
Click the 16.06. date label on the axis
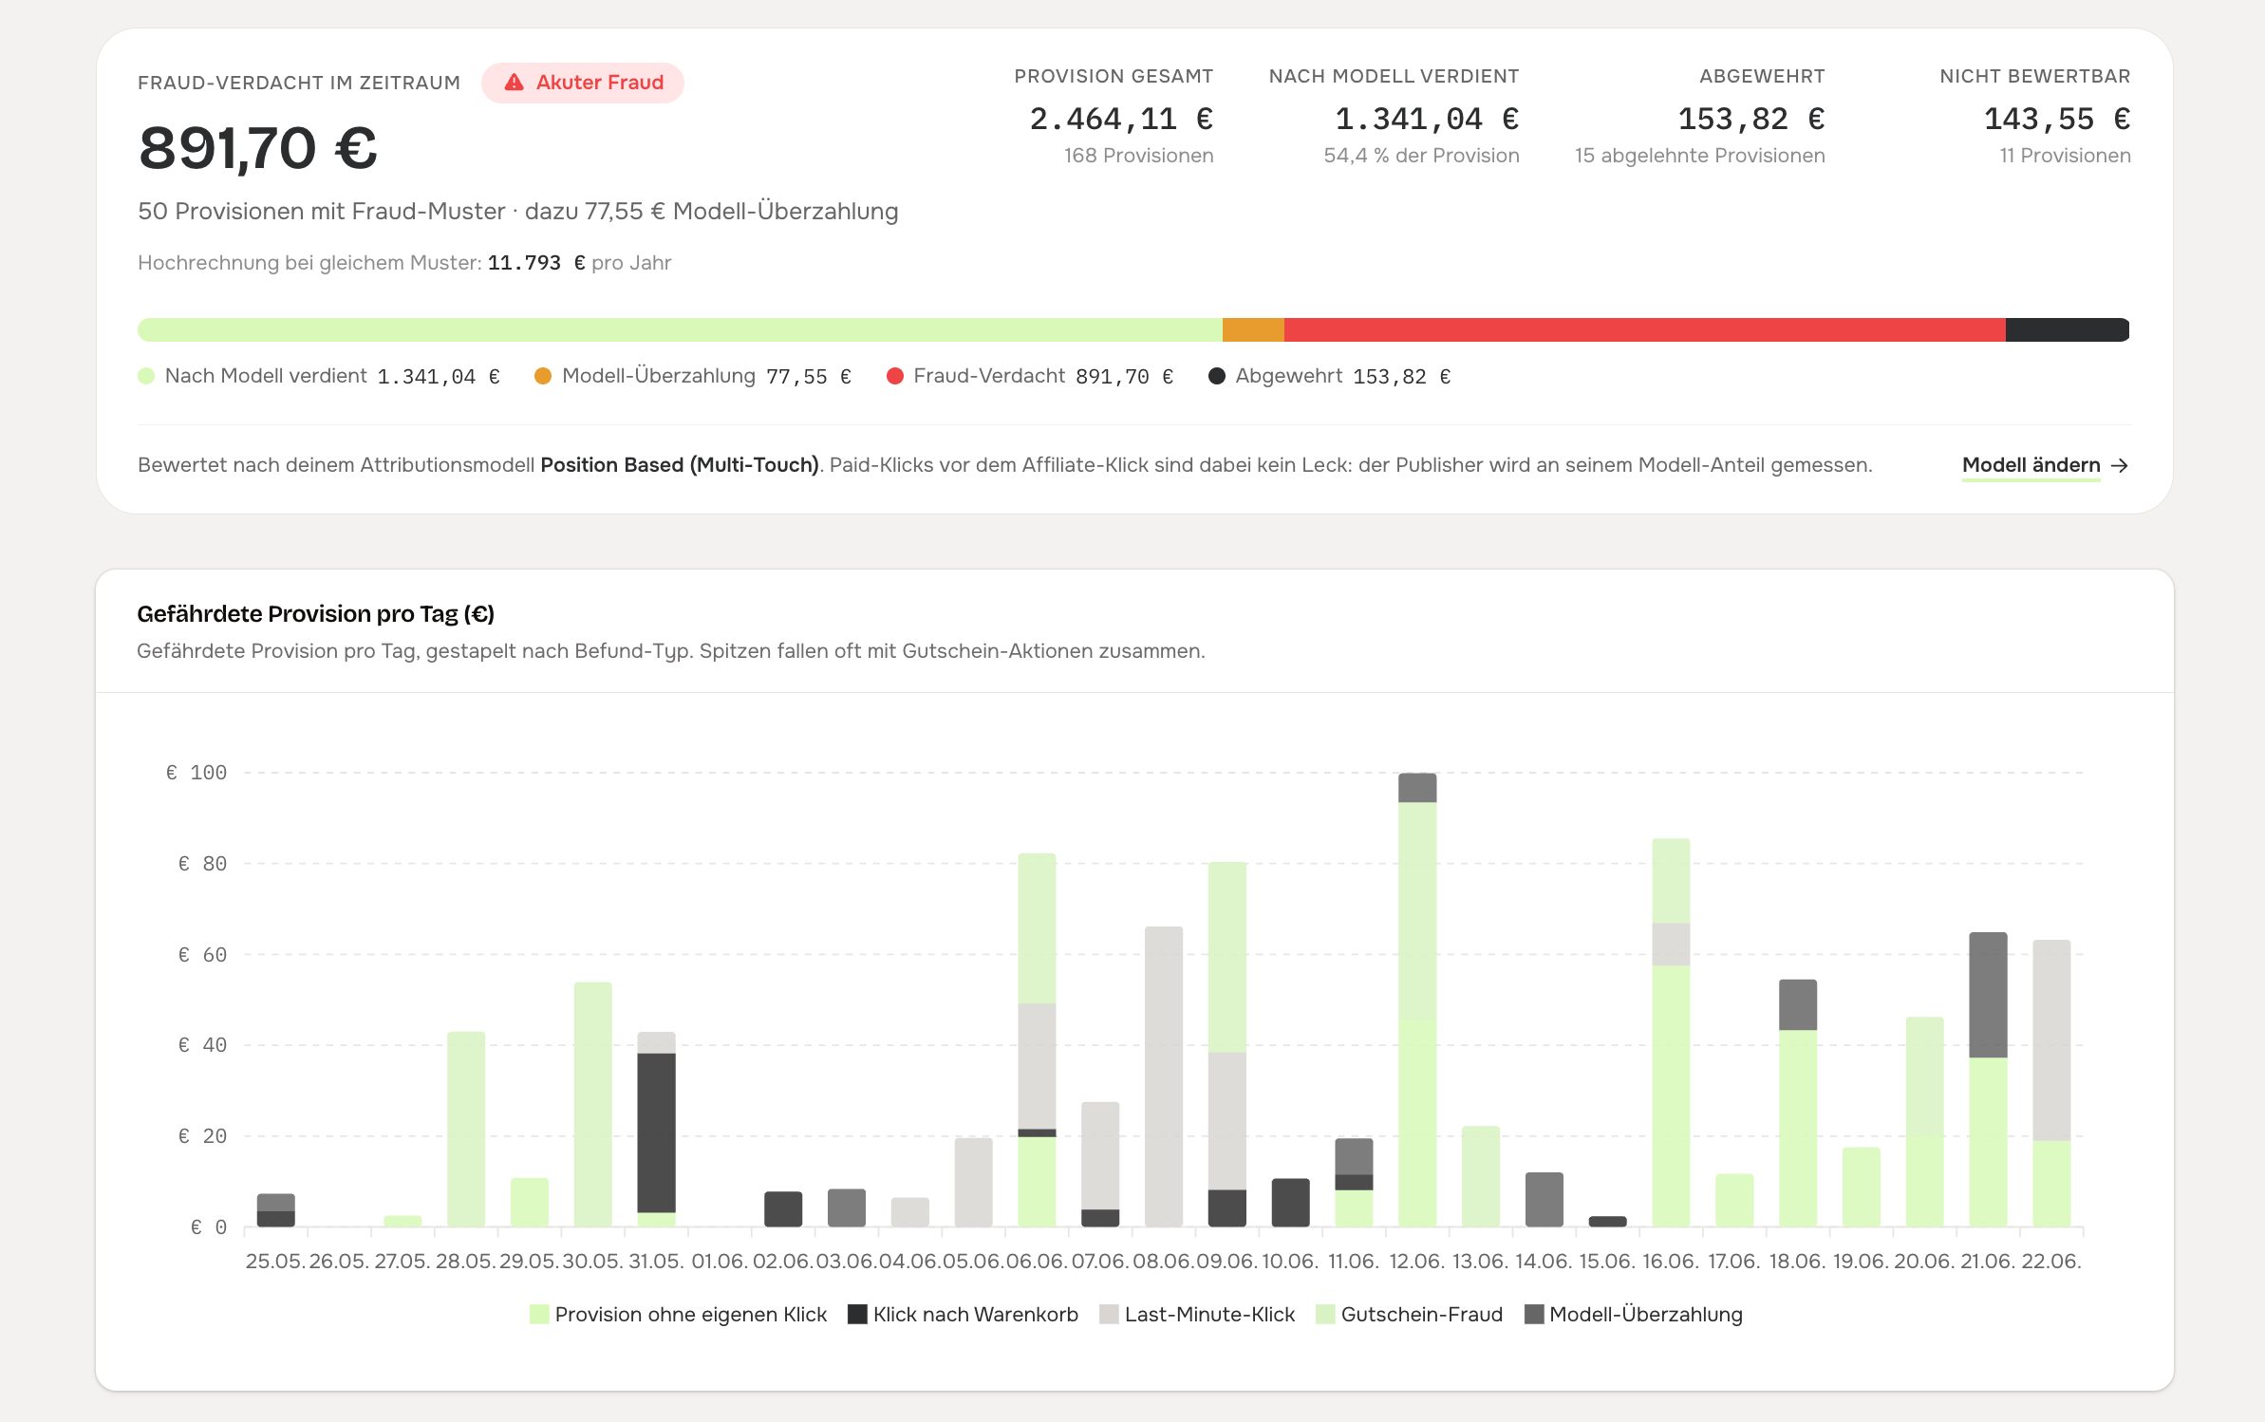1670,1261
